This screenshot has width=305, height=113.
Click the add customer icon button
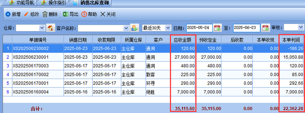135,28
